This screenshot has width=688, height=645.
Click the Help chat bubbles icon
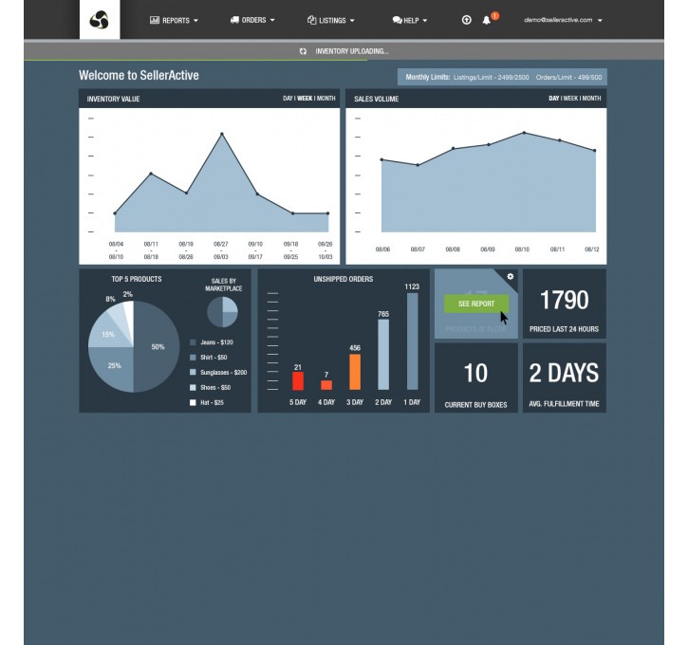(397, 20)
